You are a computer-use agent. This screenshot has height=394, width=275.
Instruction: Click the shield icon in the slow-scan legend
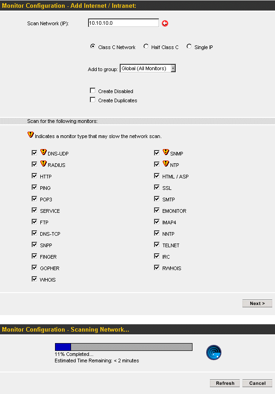point(31,135)
